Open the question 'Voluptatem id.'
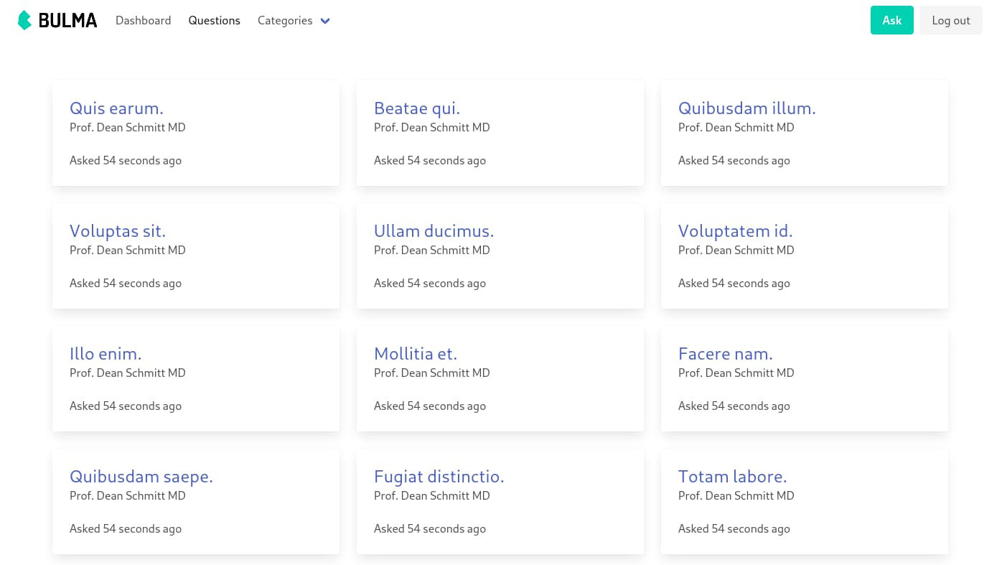The width and height of the screenshot is (1002, 565). [735, 230]
